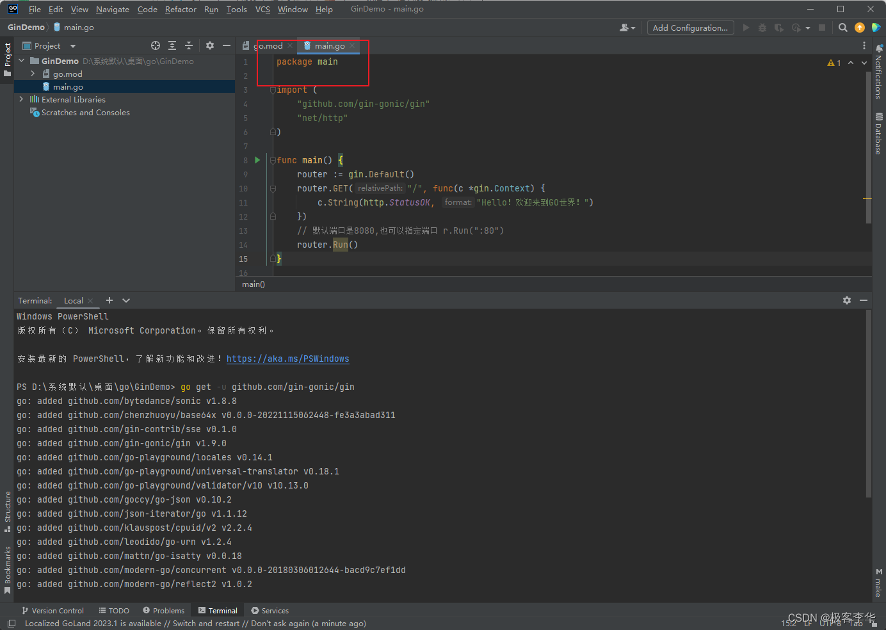Click the green run gutter arrow beside func main

coord(257,160)
